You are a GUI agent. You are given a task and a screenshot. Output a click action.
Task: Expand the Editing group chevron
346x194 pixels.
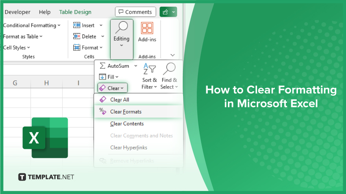point(121,45)
